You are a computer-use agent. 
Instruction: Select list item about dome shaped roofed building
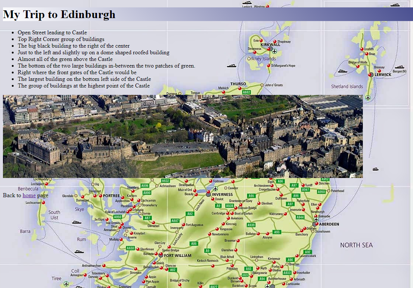point(94,52)
